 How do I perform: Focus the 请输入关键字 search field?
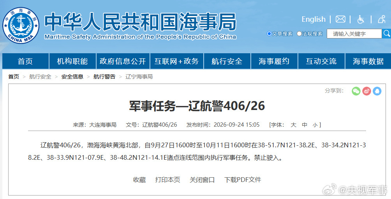pyautogui.click(x=354, y=33)
